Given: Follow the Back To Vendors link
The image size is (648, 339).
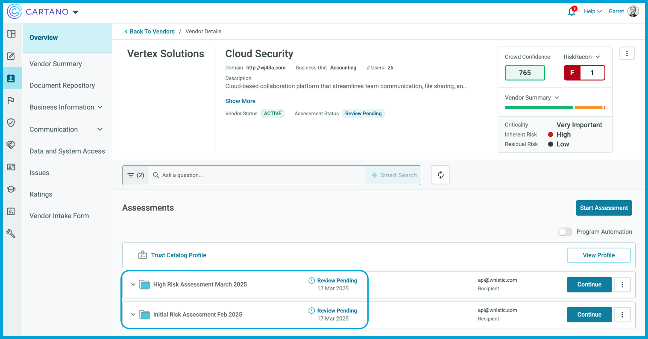Looking at the screenshot, I should click(x=149, y=31).
